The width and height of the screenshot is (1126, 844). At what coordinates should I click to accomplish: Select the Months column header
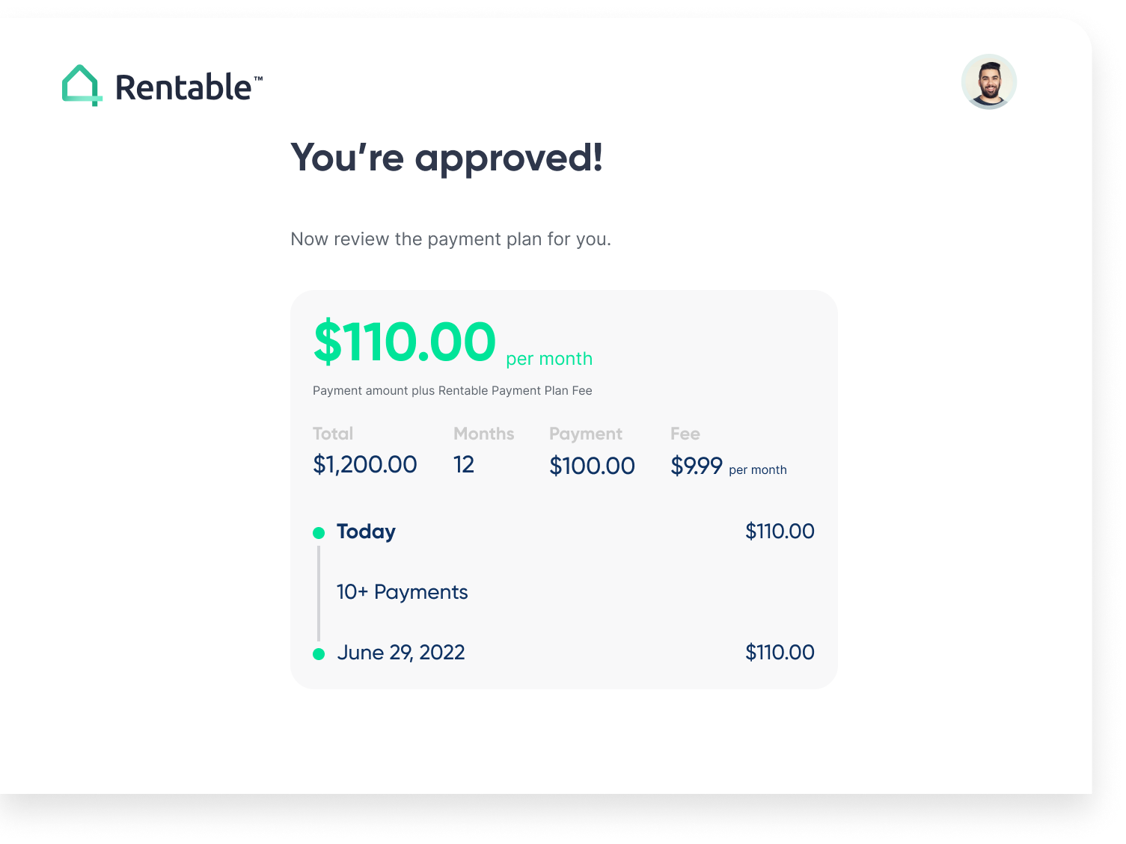point(483,434)
